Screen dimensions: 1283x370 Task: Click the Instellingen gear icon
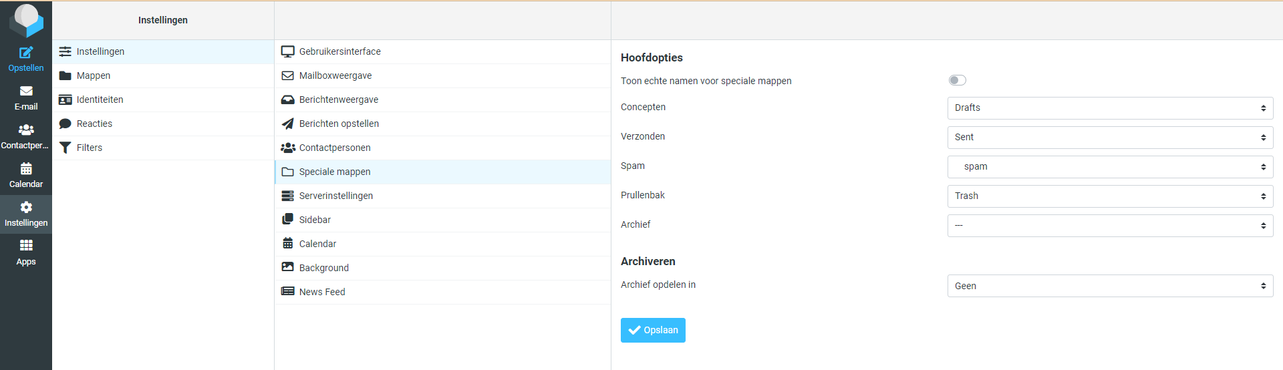[x=26, y=208]
